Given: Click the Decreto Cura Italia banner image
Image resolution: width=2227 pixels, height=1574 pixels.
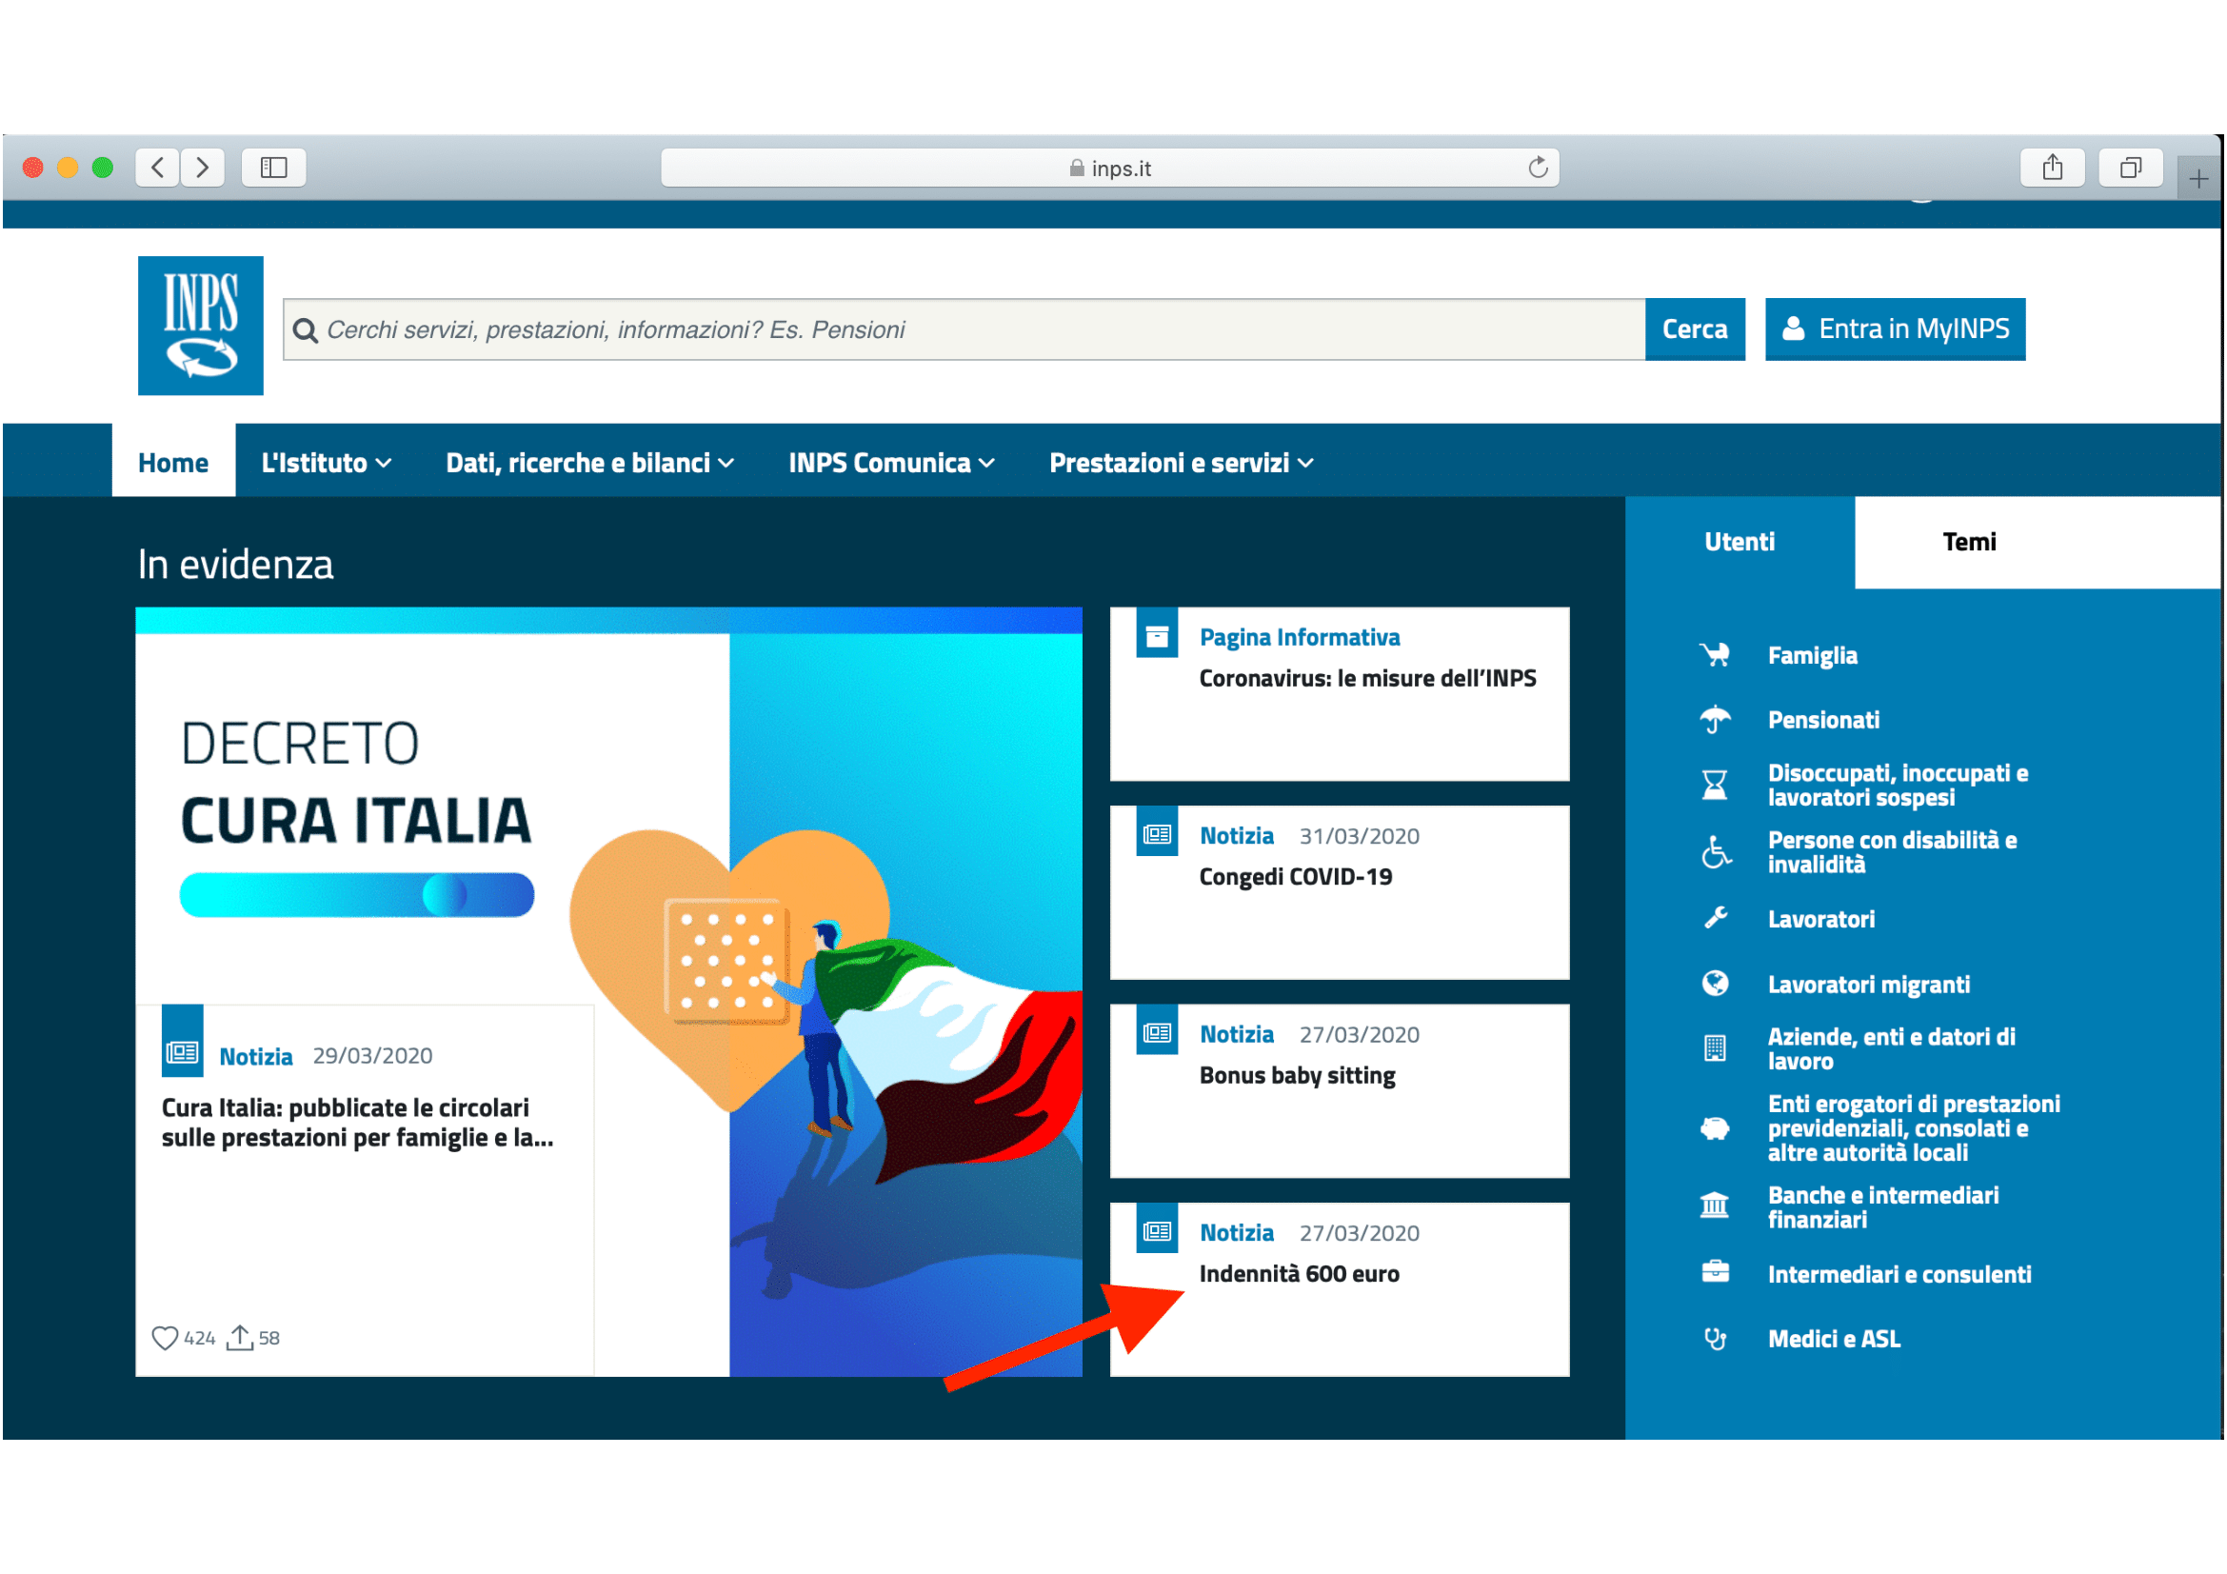Looking at the screenshot, I should pyautogui.click(x=609, y=992).
